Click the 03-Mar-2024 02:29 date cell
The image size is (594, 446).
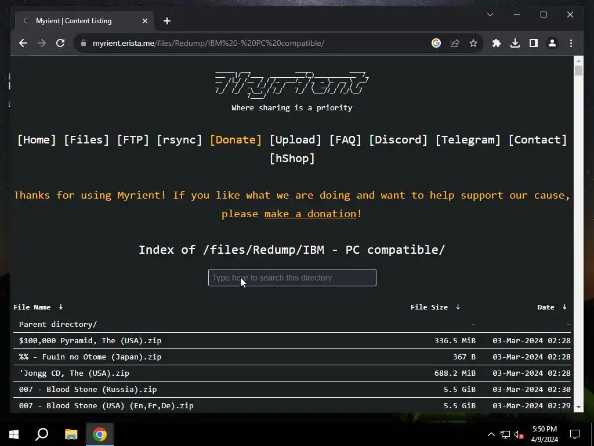pyautogui.click(x=531, y=406)
